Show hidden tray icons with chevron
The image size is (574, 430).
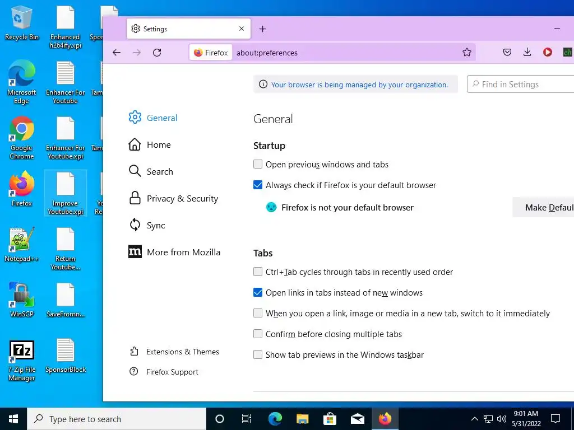tap(474, 419)
